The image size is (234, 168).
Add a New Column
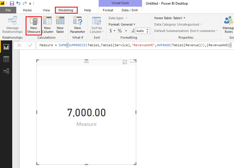pos(47,25)
